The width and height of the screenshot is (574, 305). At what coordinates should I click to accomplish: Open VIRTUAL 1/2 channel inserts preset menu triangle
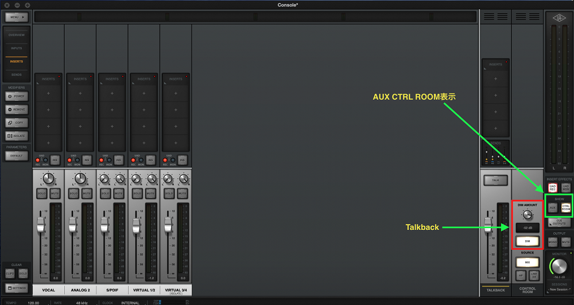(x=133, y=83)
